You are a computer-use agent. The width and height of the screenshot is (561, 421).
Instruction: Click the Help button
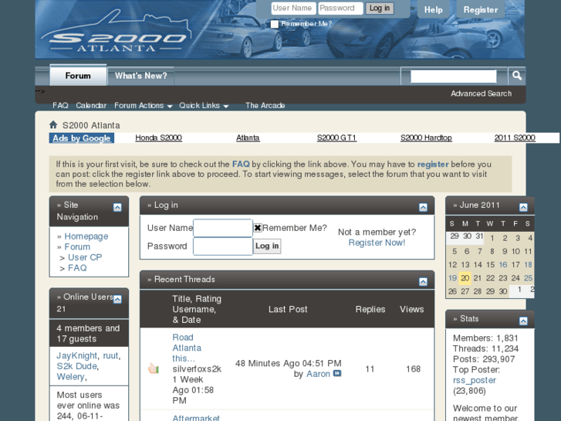(433, 10)
